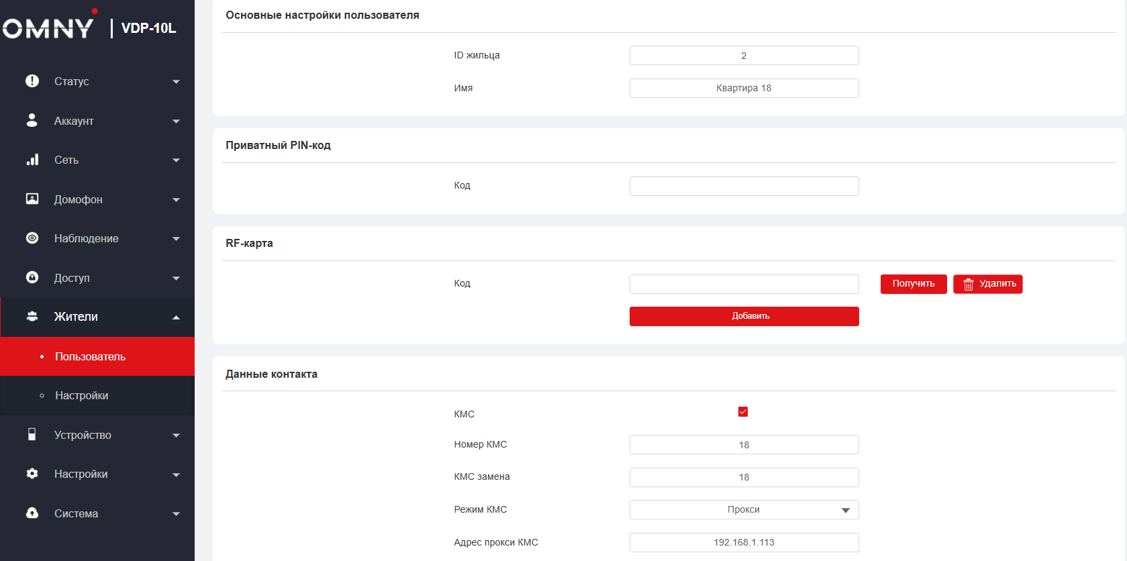Collapse the Жители section arrow
Image resolution: width=1127 pixels, height=561 pixels.
tap(176, 317)
